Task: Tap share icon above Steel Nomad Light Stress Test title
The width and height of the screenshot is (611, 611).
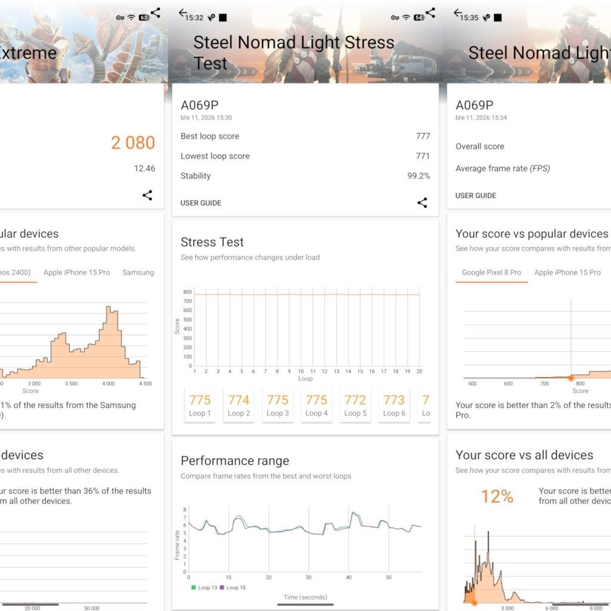Action: tap(430, 13)
